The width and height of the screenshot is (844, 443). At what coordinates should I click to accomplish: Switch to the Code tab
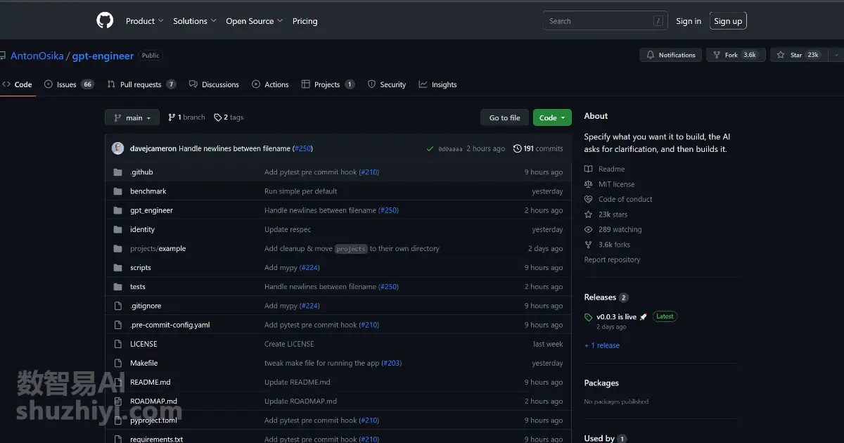click(x=18, y=84)
